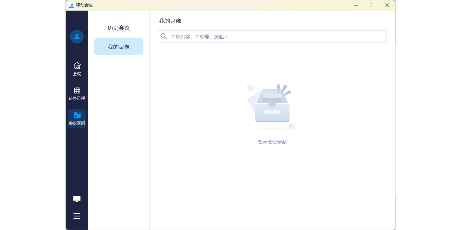Minimize the 移动会议 window
Viewport: 461px width, 230px height.
pyautogui.click(x=356, y=5)
